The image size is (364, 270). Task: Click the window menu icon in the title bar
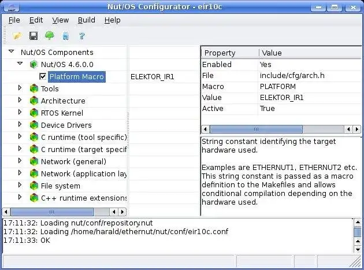(12, 7)
